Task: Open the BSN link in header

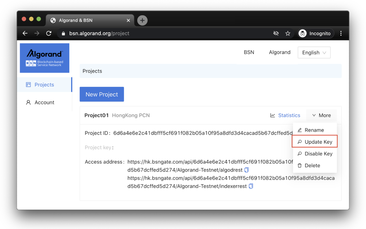Action: pyautogui.click(x=249, y=52)
